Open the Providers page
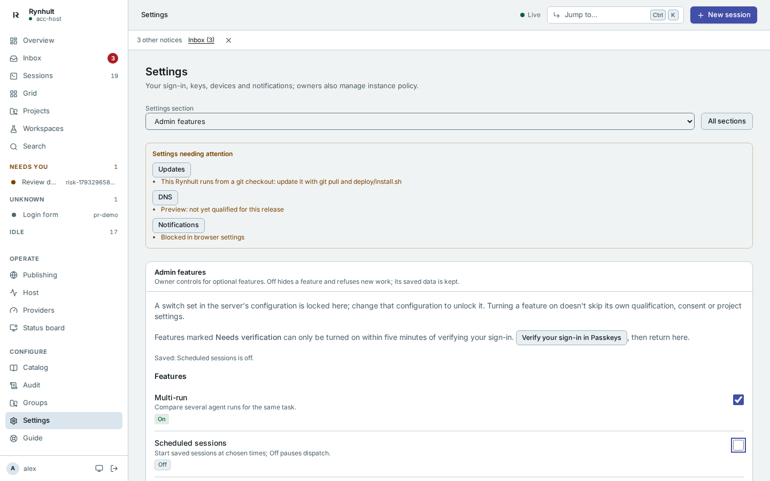 pyautogui.click(x=64, y=311)
